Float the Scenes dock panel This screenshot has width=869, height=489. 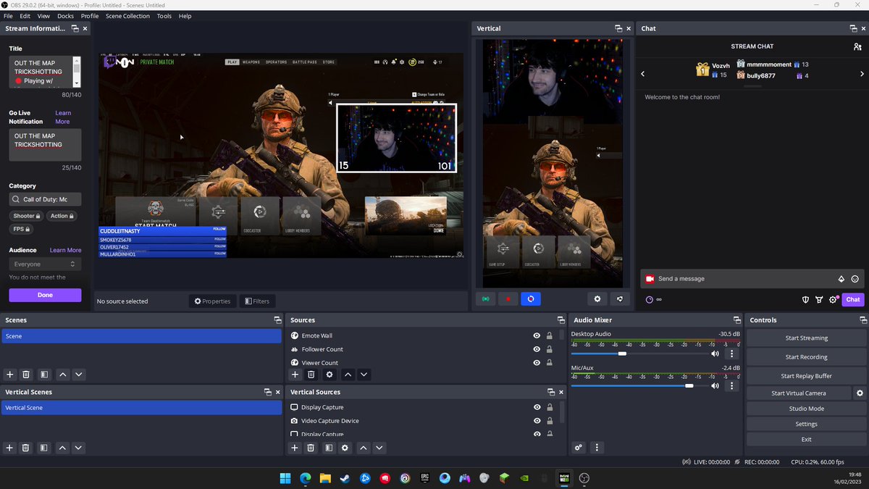277,320
